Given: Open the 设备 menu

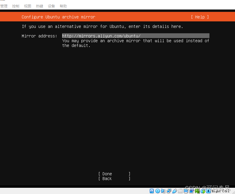Looking at the screenshot, I should [51, 6].
